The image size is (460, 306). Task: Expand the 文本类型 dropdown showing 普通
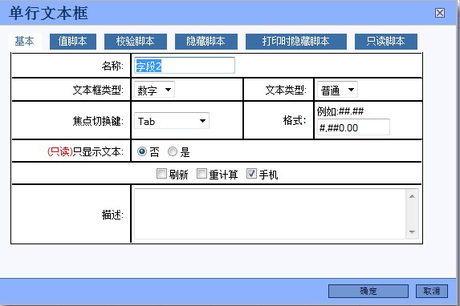pyautogui.click(x=337, y=90)
